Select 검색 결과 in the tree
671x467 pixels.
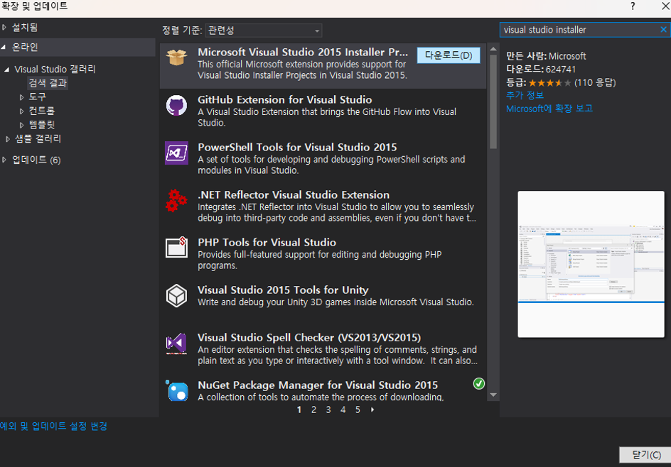[48, 83]
